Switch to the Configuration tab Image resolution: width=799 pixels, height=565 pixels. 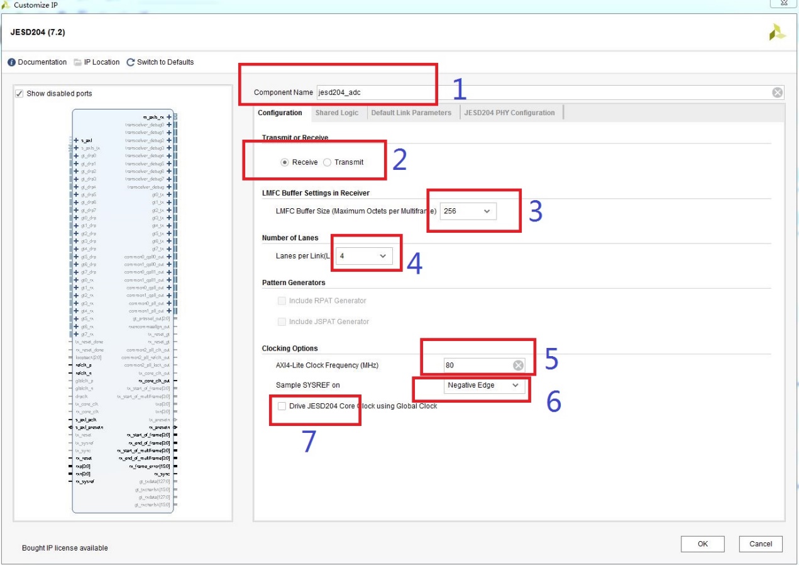[280, 113]
